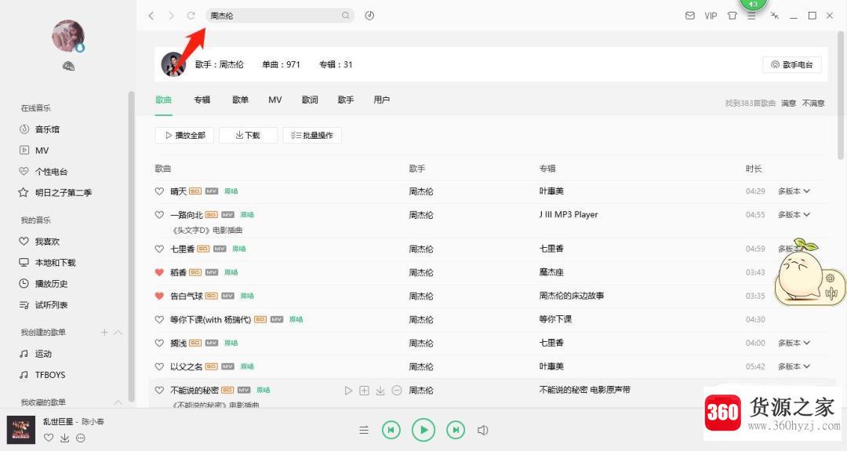
Task: Add 不能说的秘密 to playlist plus icon
Action: [x=364, y=390]
